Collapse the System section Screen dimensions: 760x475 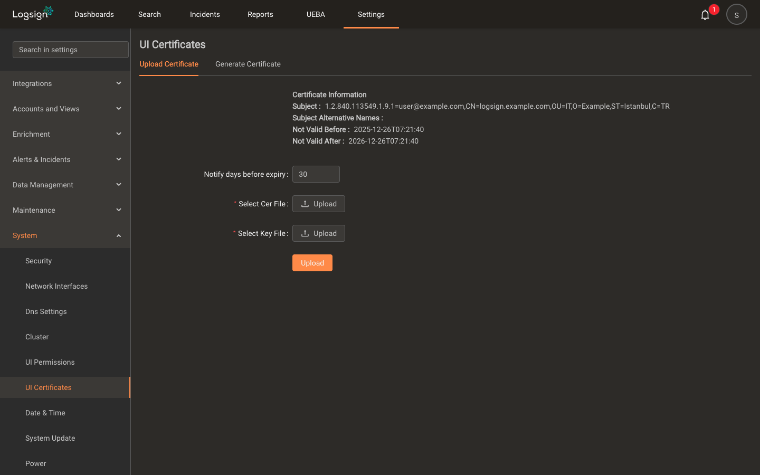pyautogui.click(x=65, y=235)
